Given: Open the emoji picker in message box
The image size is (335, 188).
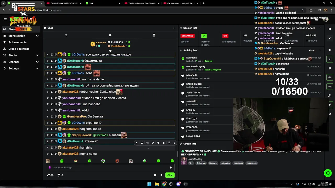Looking at the screenshot, I should 171,168.
